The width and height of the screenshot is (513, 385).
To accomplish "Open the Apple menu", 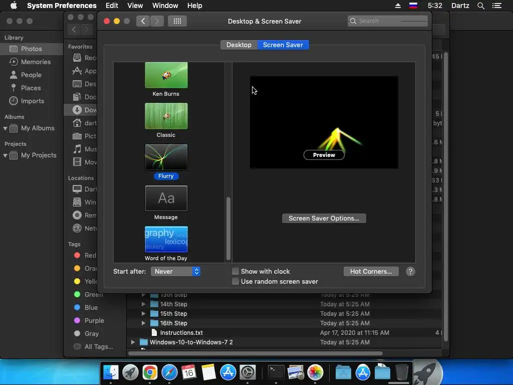I will (x=14, y=5).
